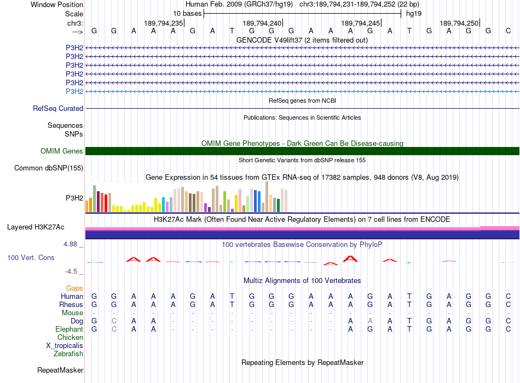Select the Rhesus alignment row label
Viewport: 520px width, 383px height.
[x=71, y=304]
